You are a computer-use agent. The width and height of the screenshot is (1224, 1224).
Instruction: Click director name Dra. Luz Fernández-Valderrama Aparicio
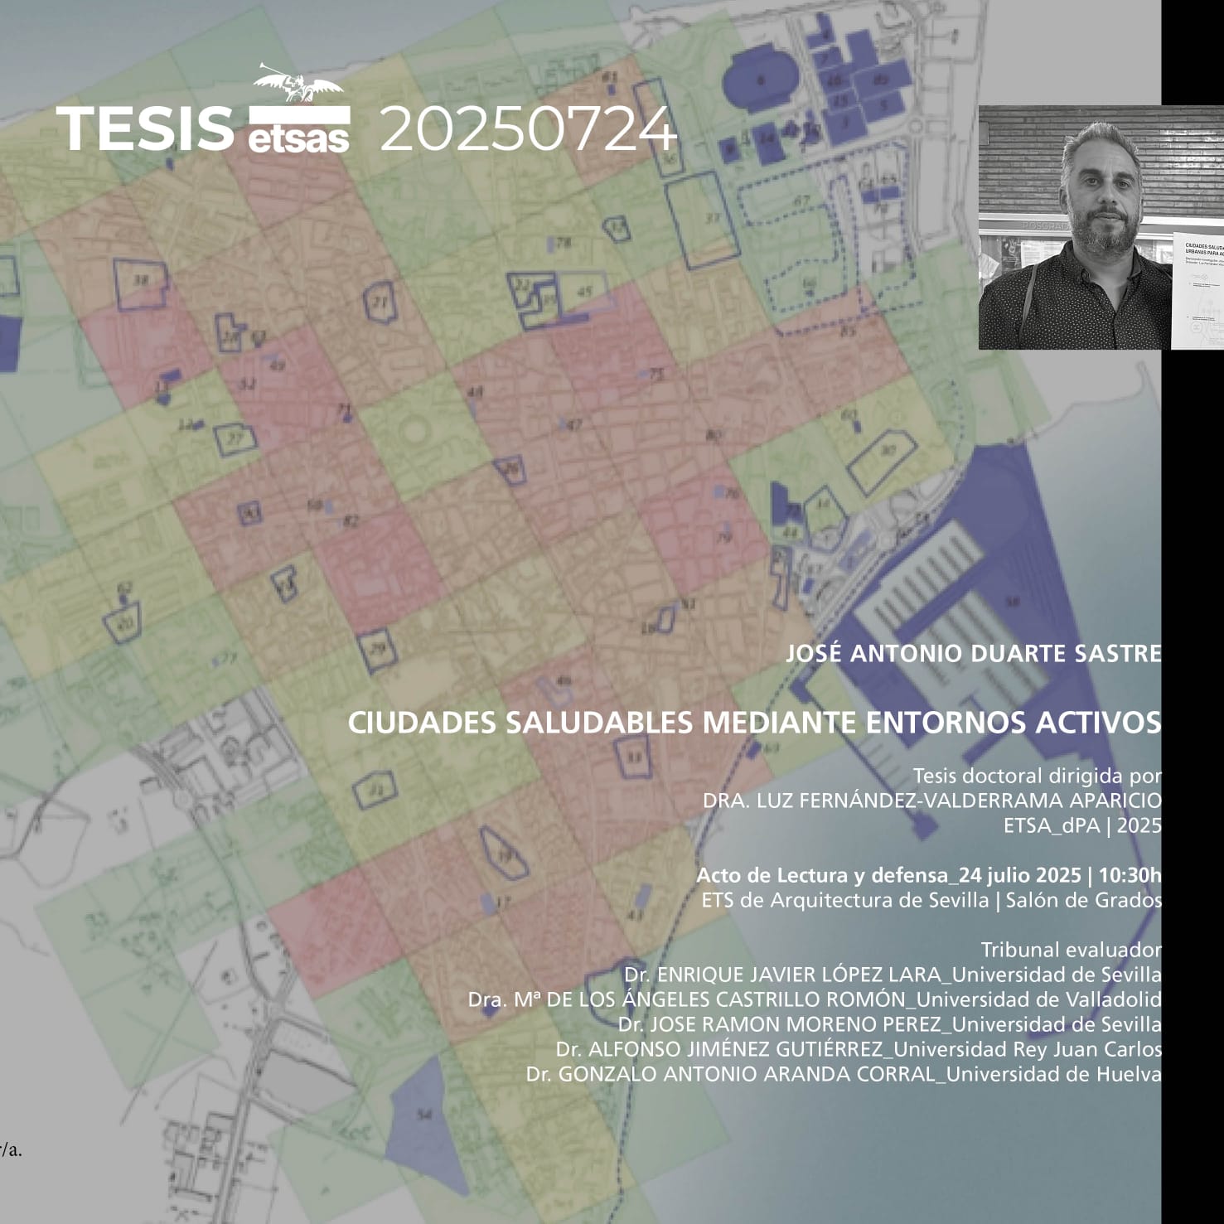click(931, 801)
